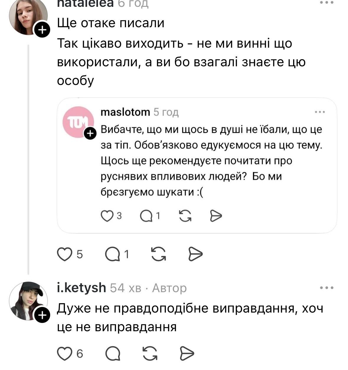Repost natalelea's comment
This screenshot has height=370, width=348.
point(158,254)
